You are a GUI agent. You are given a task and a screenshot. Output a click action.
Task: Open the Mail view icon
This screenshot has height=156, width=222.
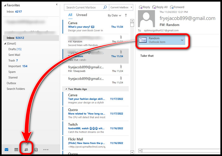[x=7, y=149]
